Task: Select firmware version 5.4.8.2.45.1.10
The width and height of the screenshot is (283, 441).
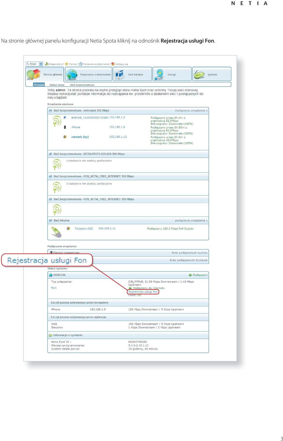Action: point(139,346)
